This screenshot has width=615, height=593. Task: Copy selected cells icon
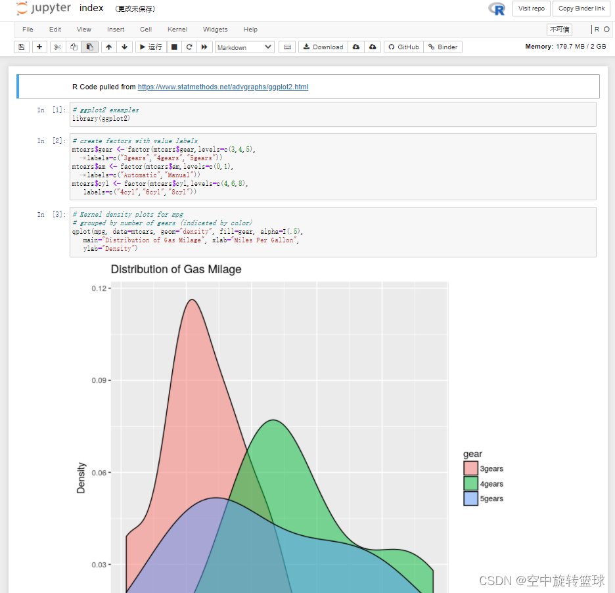74,47
